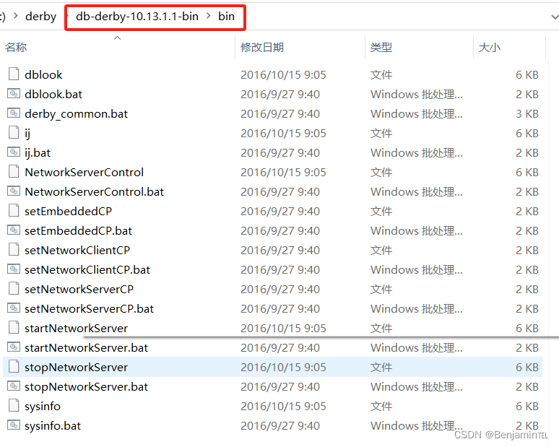559x447 pixels.
Task: Click the modified date of stopNetworkServer
Action: pyautogui.click(x=283, y=368)
